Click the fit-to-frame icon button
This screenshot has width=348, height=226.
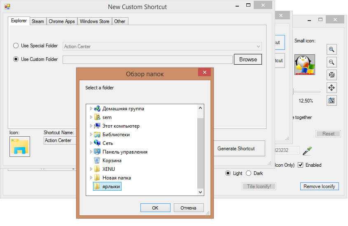click(332, 75)
